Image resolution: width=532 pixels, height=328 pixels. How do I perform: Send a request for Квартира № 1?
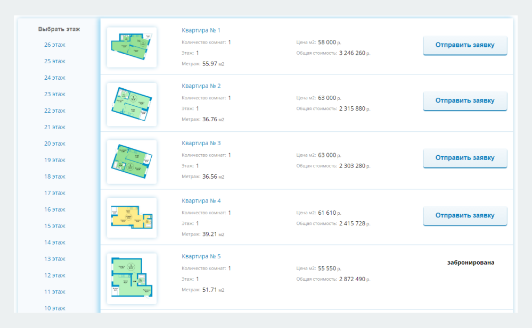pyautogui.click(x=465, y=45)
